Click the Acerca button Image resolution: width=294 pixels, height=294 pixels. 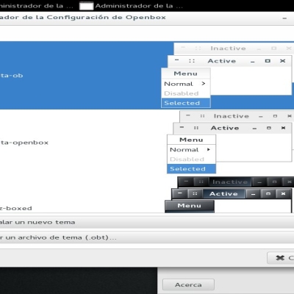pyautogui.click(x=188, y=284)
